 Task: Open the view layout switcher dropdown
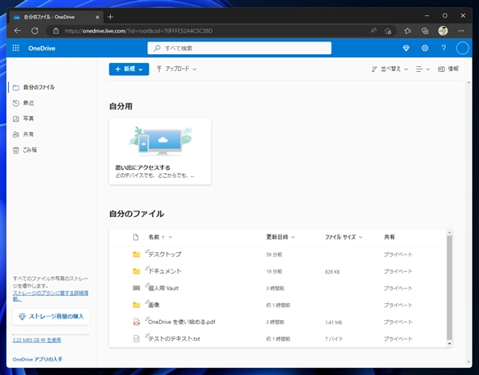tap(423, 69)
